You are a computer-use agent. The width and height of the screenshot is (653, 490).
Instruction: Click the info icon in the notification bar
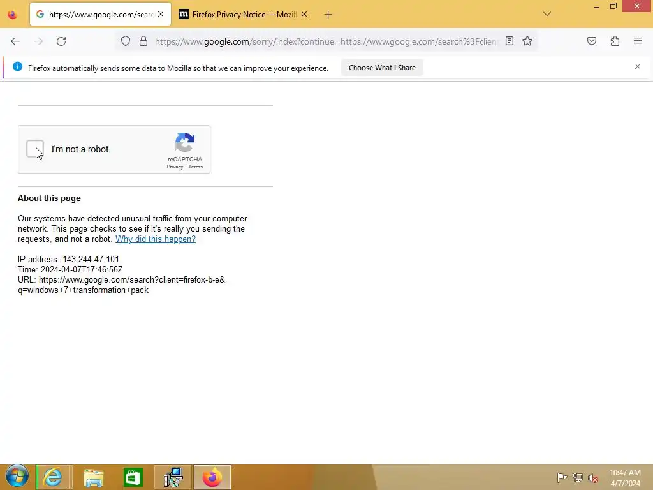coord(17,66)
